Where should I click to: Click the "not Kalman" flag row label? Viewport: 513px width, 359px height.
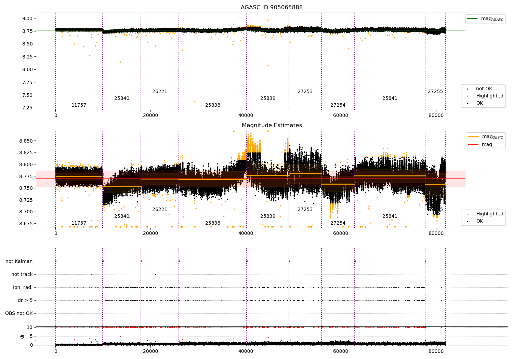(19, 262)
